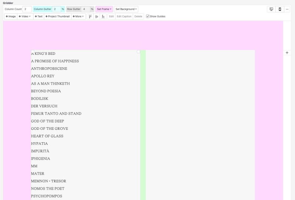Select the 'FEMUR TANTO AND STAND' line
Viewport: 295px width, 200px height.
[x=56, y=114]
